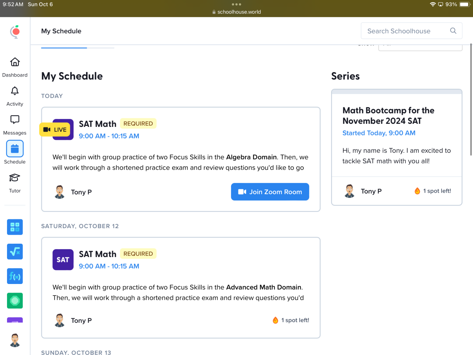Tap the three-dot multitasking menu
This screenshot has height=355, width=473.
click(236, 4)
